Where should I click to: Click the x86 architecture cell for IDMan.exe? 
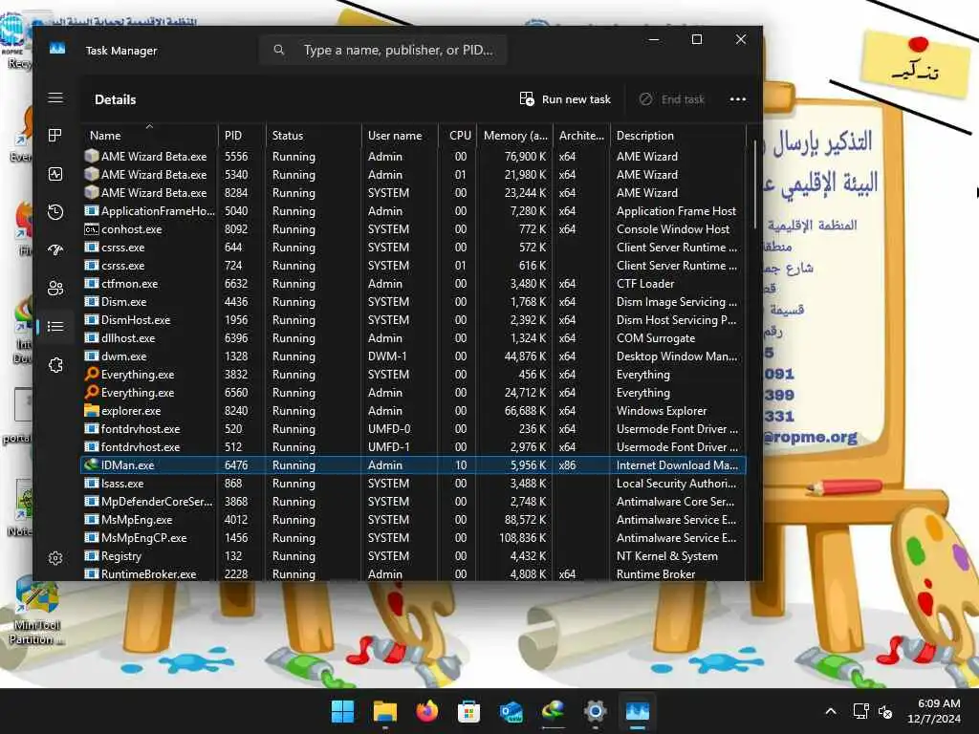pyautogui.click(x=567, y=465)
